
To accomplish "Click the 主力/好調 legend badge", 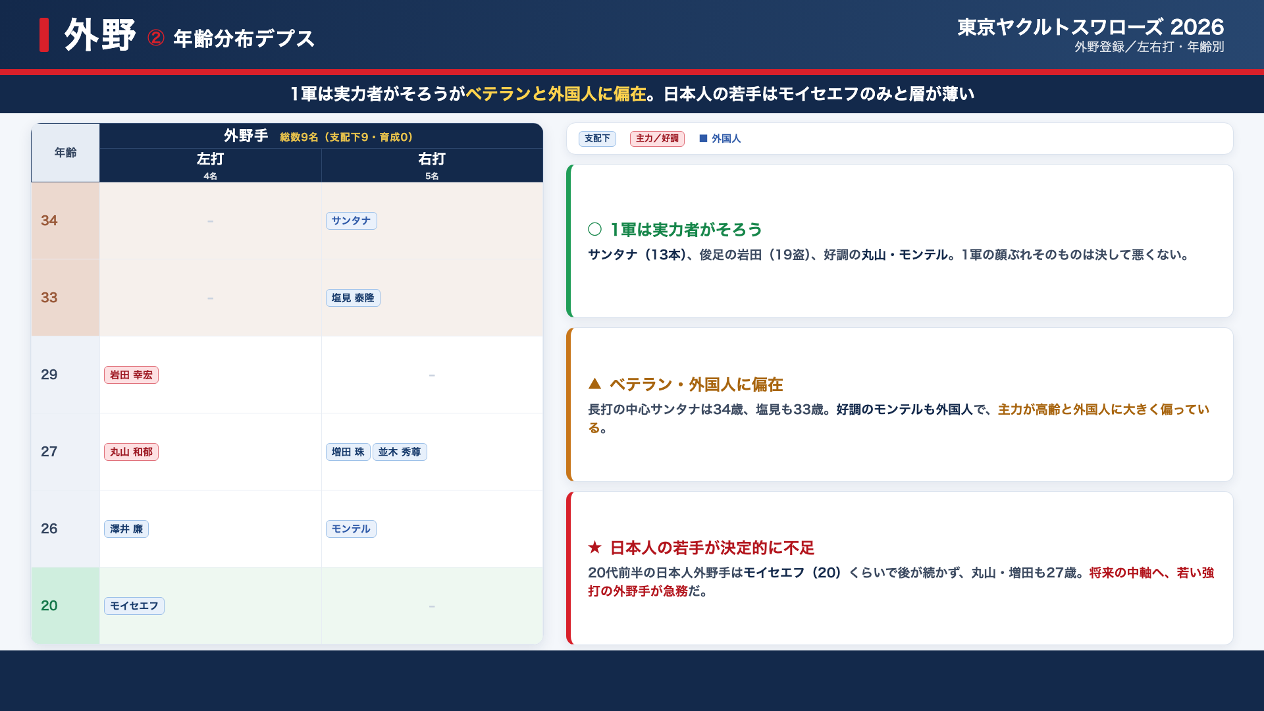I will [x=657, y=138].
